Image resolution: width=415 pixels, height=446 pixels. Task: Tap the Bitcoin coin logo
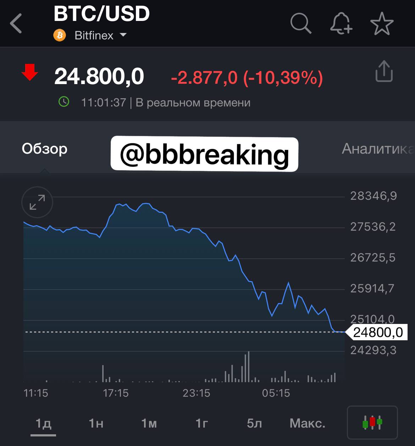pos(60,35)
